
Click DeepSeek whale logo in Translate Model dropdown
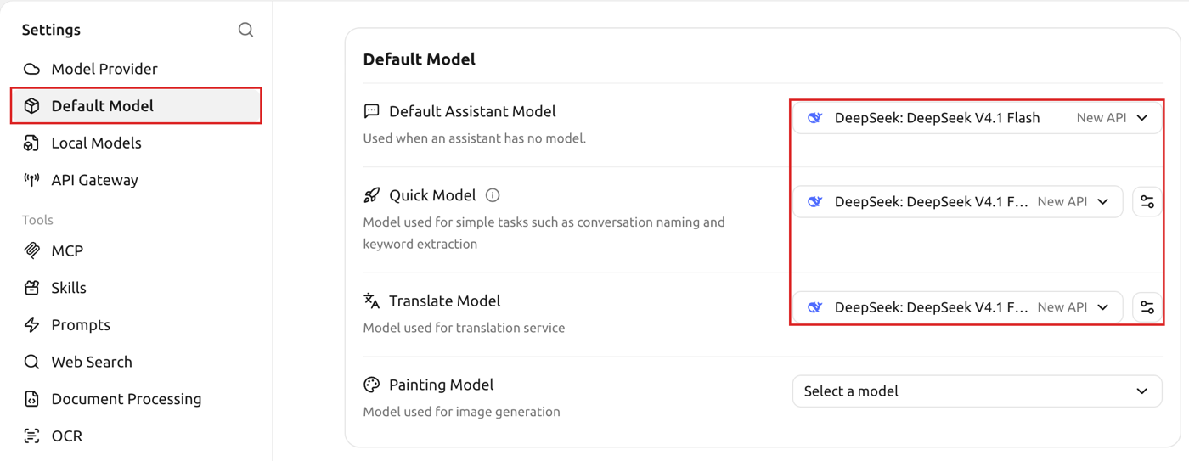tap(814, 307)
